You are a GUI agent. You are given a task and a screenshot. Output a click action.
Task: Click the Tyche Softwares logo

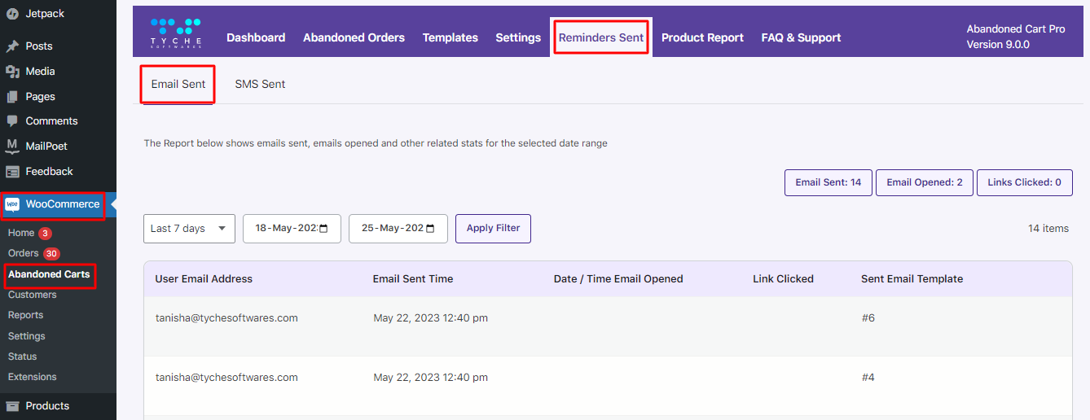(176, 33)
